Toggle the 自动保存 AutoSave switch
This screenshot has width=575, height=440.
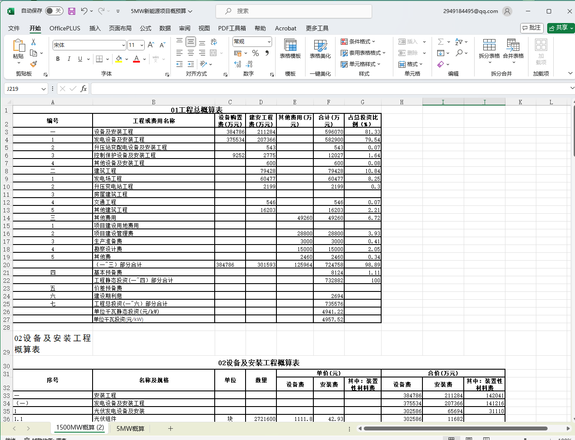(54, 11)
